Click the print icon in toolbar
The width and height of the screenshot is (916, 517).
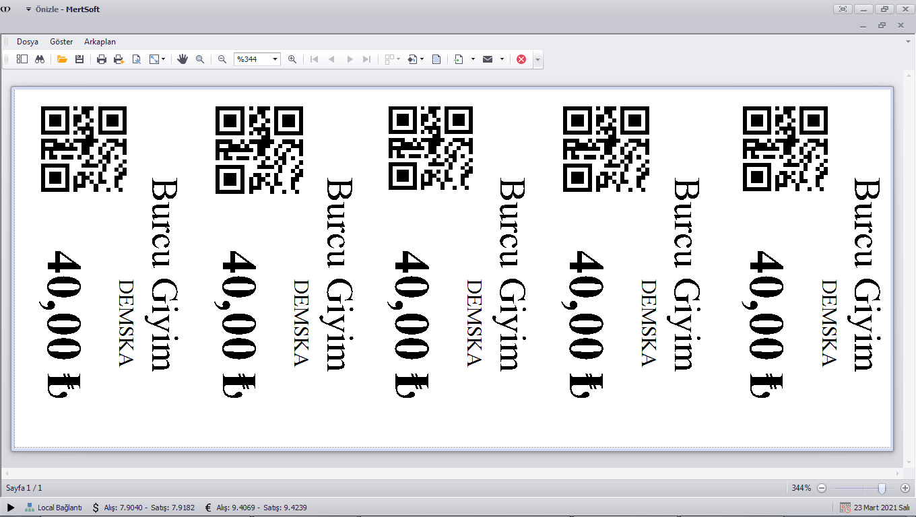[x=102, y=59]
